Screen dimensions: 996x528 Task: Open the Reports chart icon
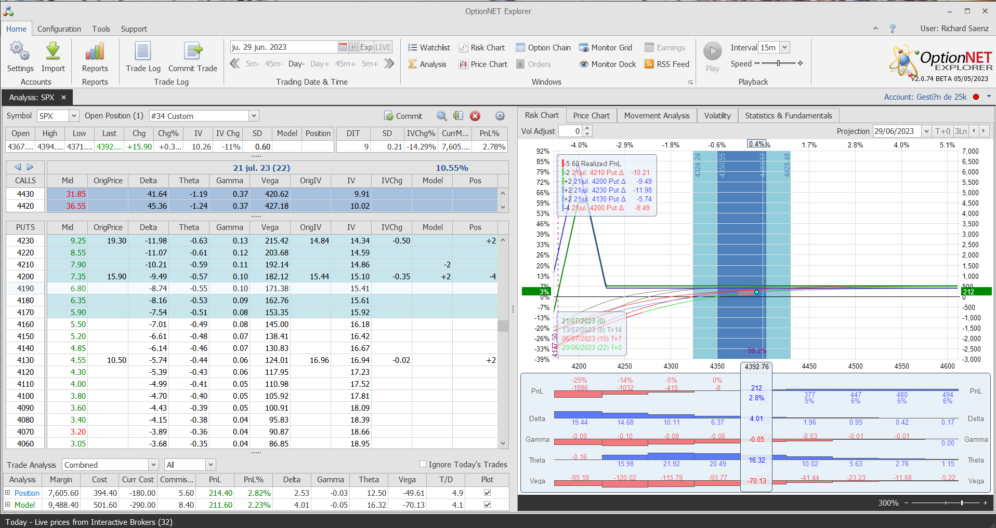(95, 52)
